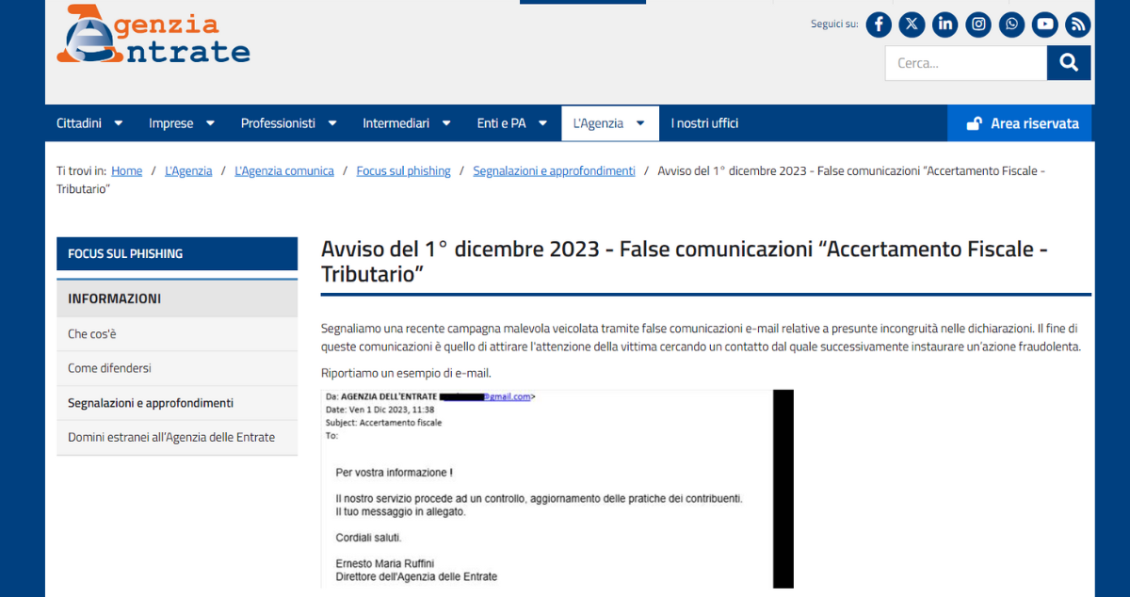
Task: Open the Come difendersi sidebar item
Action: pyautogui.click(x=177, y=368)
